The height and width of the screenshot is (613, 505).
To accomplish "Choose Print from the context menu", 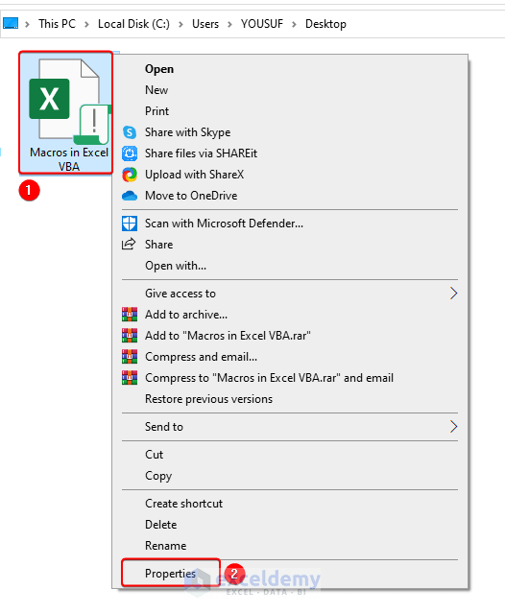I will 156,111.
